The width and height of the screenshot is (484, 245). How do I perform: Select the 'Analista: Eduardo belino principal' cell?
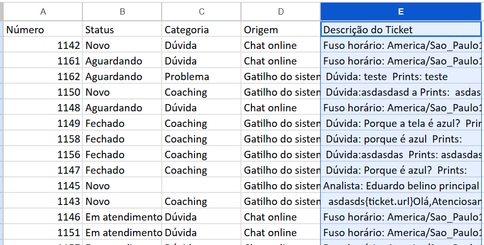pyautogui.click(x=401, y=186)
